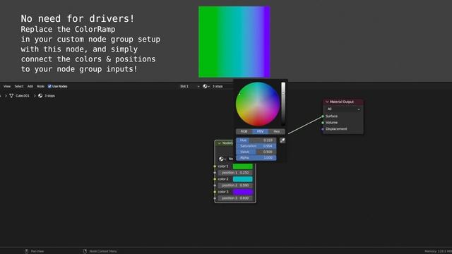Click the position 2 input socket
The image size is (452, 254).
coord(215,186)
